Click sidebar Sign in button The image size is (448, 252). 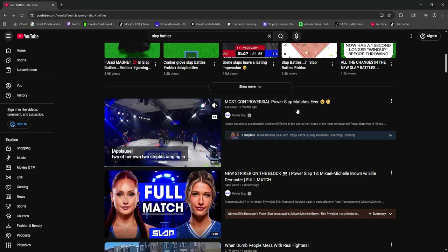tap(18, 124)
